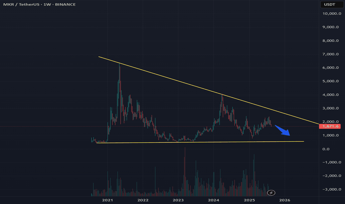Image resolution: width=345 pixels, height=204 pixels.
Task: Click the 7,000.0 price axis label
Action: (x=331, y=54)
